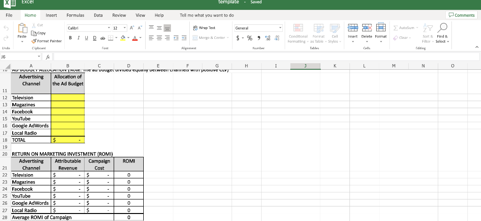Decrease font size with the smaller A icon
Screen dimensions: 481x221
pyautogui.click(x=140, y=28)
